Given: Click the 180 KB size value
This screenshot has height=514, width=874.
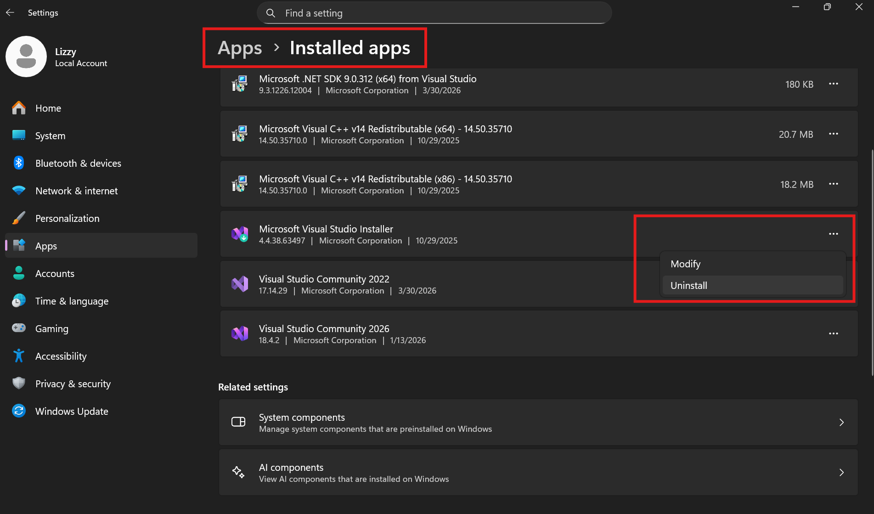Looking at the screenshot, I should [799, 85].
